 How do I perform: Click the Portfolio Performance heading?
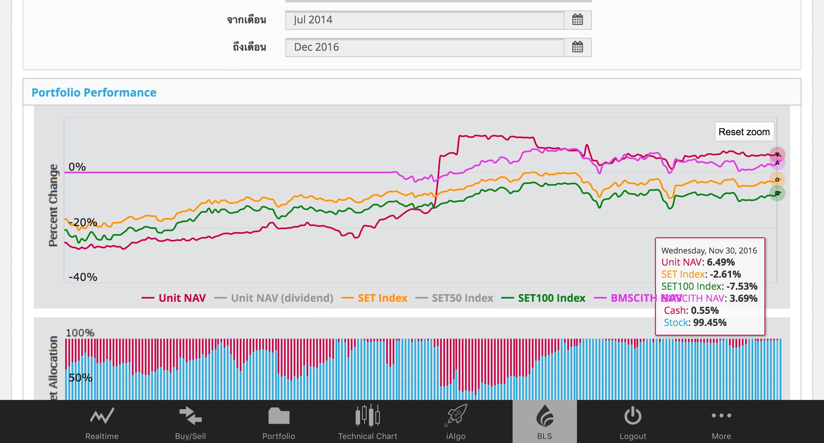[x=94, y=93]
